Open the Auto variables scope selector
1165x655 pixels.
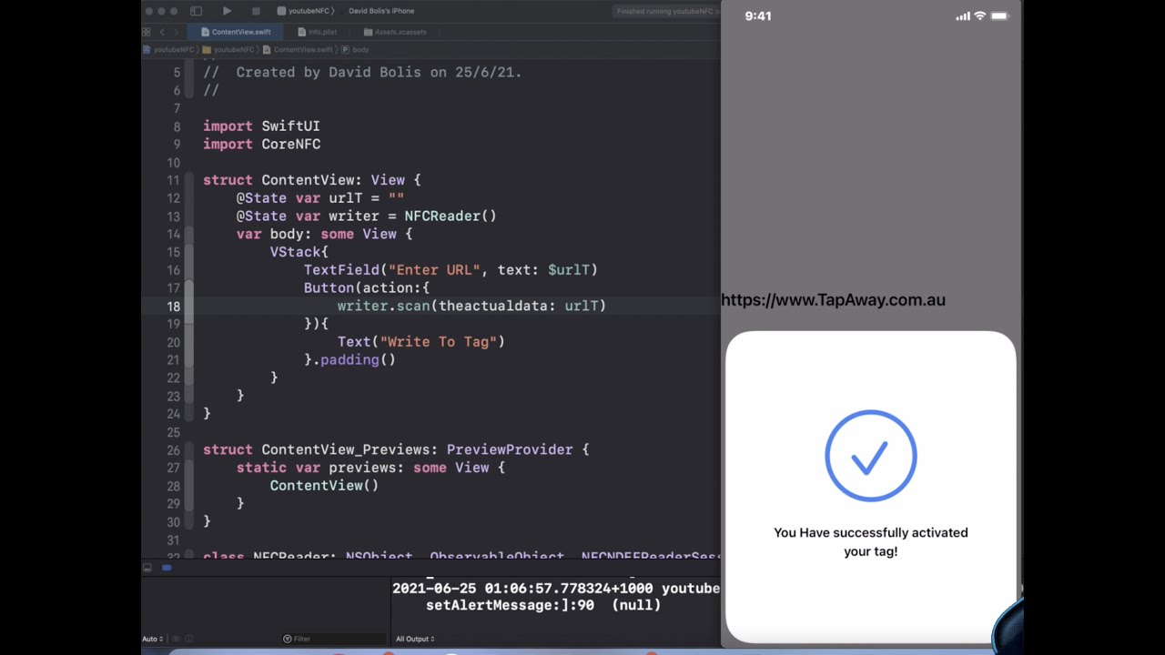click(x=153, y=639)
